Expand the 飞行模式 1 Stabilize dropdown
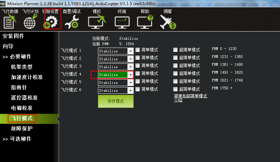 point(115,51)
